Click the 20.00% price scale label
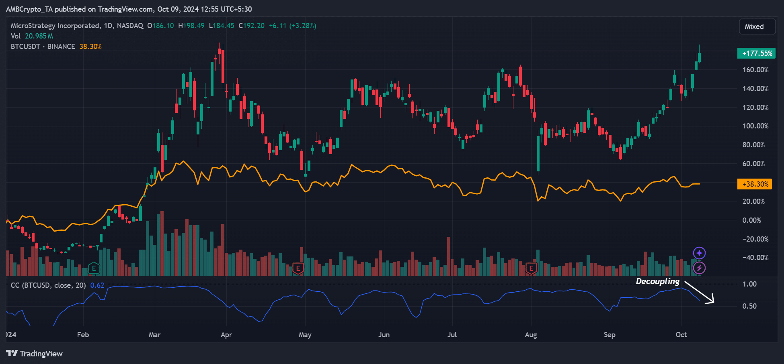 tap(754, 201)
